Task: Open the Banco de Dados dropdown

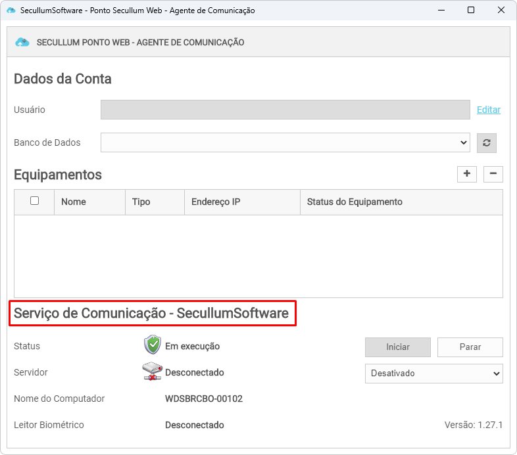Action: pyautogui.click(x=285, y=142)
